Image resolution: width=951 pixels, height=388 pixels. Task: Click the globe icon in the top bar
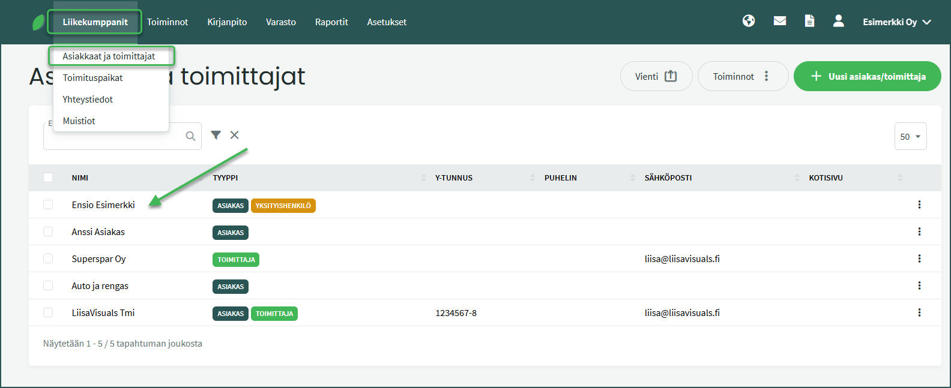coord(749,21)
